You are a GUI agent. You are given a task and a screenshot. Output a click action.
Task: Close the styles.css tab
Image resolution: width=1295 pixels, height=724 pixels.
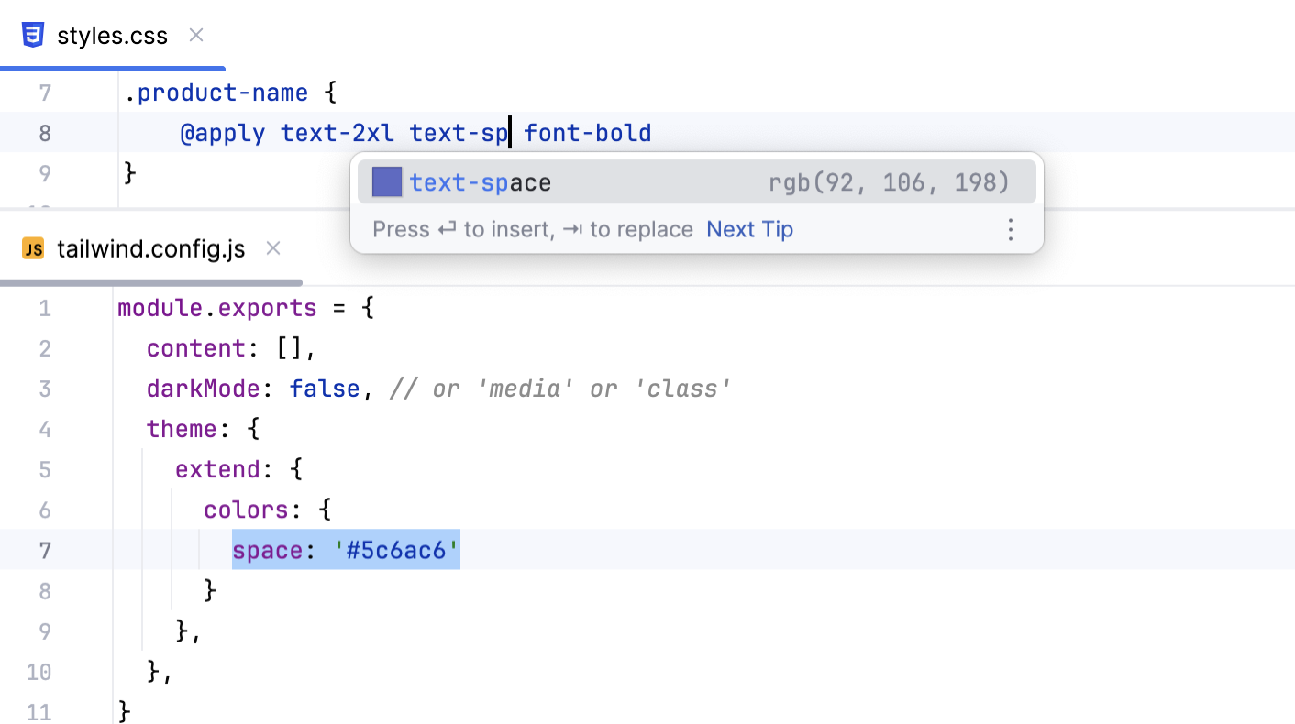195,35
